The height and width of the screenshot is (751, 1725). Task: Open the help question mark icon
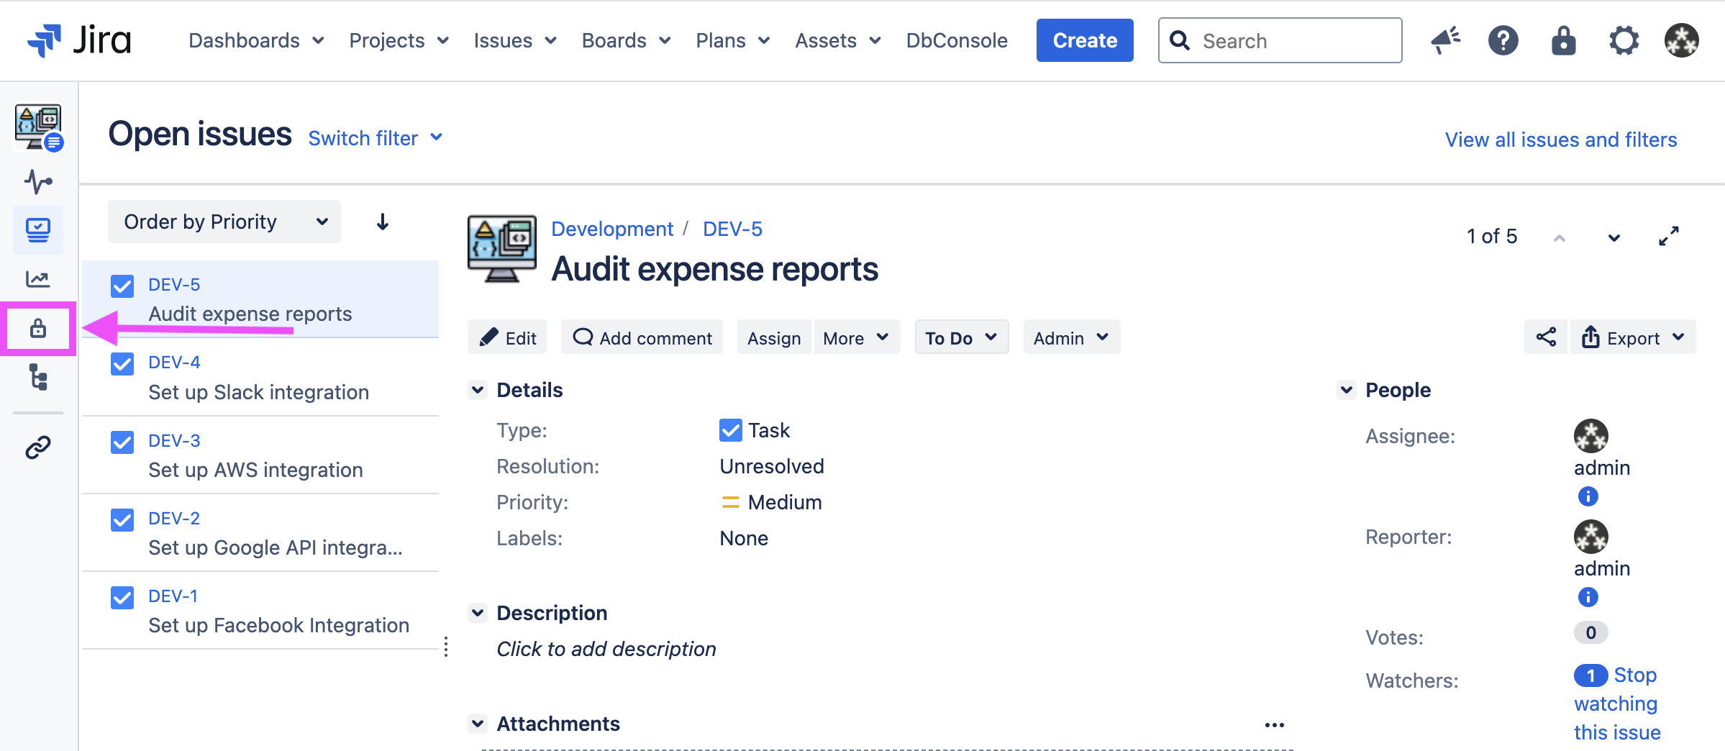1503,40
